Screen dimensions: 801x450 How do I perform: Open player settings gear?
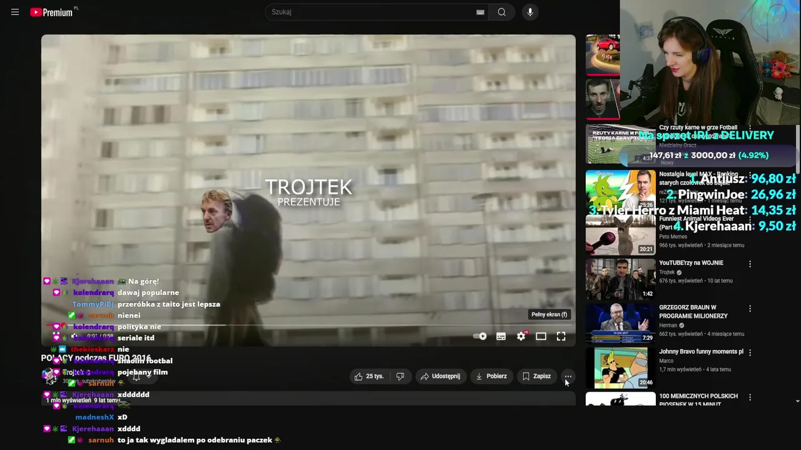(x=521, y=336)
